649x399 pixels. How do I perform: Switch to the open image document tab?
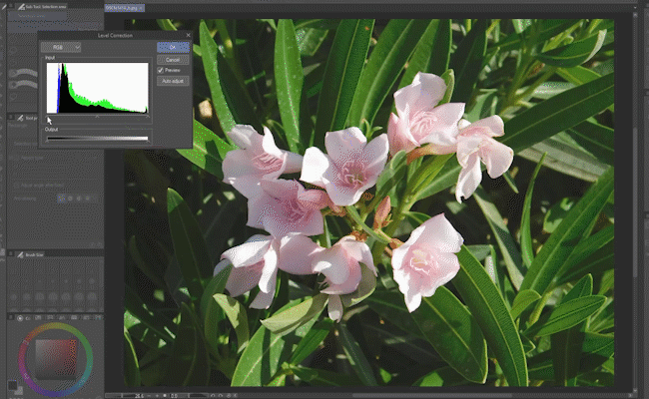tap(124, 8)
